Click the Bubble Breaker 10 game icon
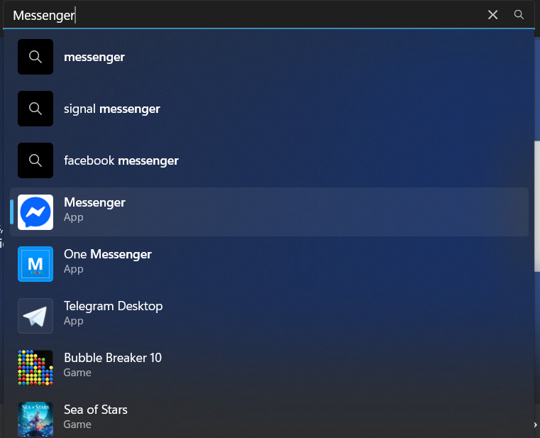This screenshot has height=438, width=540. (35, 368)
